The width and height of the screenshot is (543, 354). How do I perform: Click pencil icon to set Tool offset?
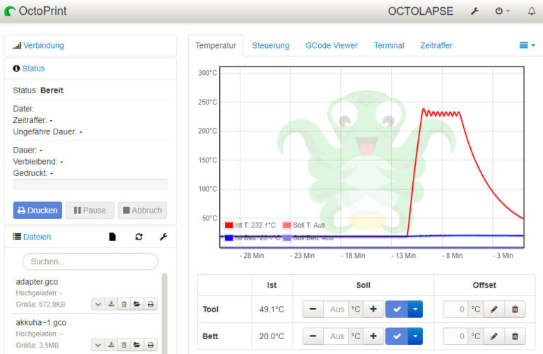494,309
